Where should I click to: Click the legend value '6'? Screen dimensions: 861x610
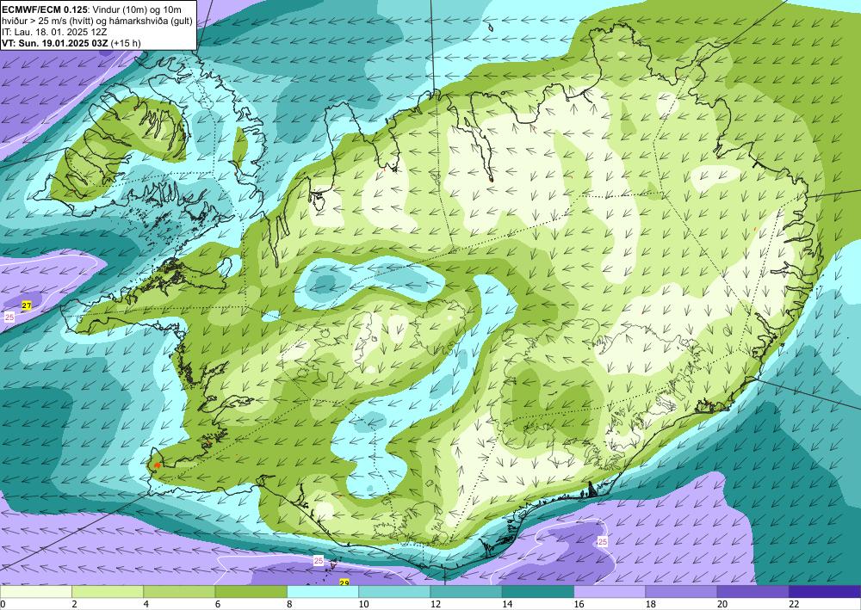218,604
